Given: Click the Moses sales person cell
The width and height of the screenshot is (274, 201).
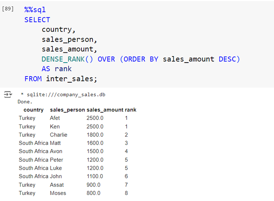Looking at the screenshot, I should (x=58, y=193).
